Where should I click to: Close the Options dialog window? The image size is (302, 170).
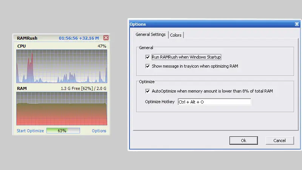[297, 24]
